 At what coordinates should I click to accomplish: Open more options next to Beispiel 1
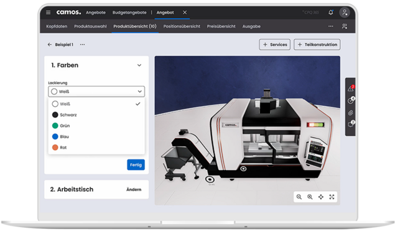click(x=82, y=45)
